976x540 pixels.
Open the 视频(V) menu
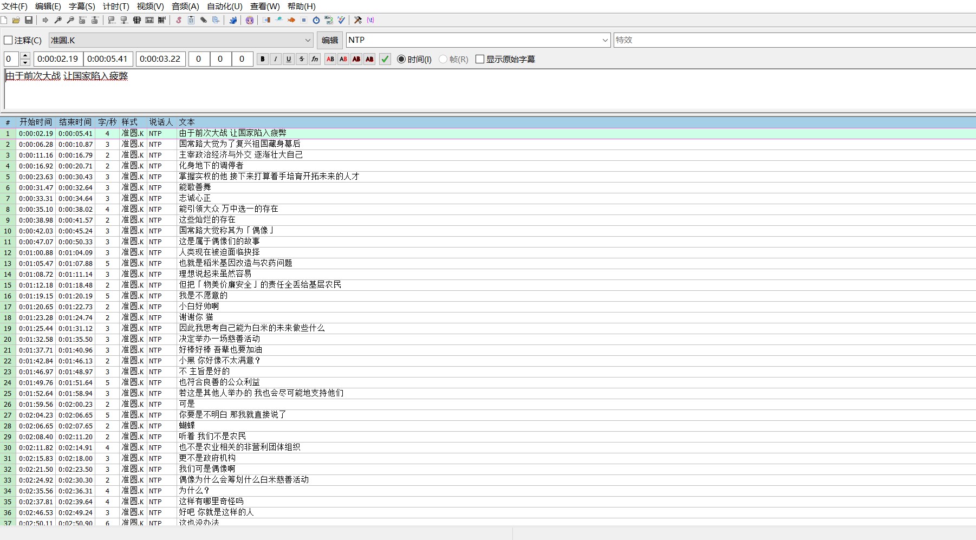click(x=150, y=6)
